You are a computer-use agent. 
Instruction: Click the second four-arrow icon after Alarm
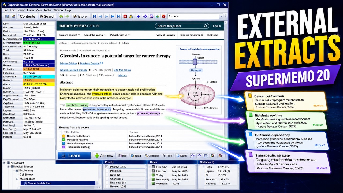click(199, 156)
